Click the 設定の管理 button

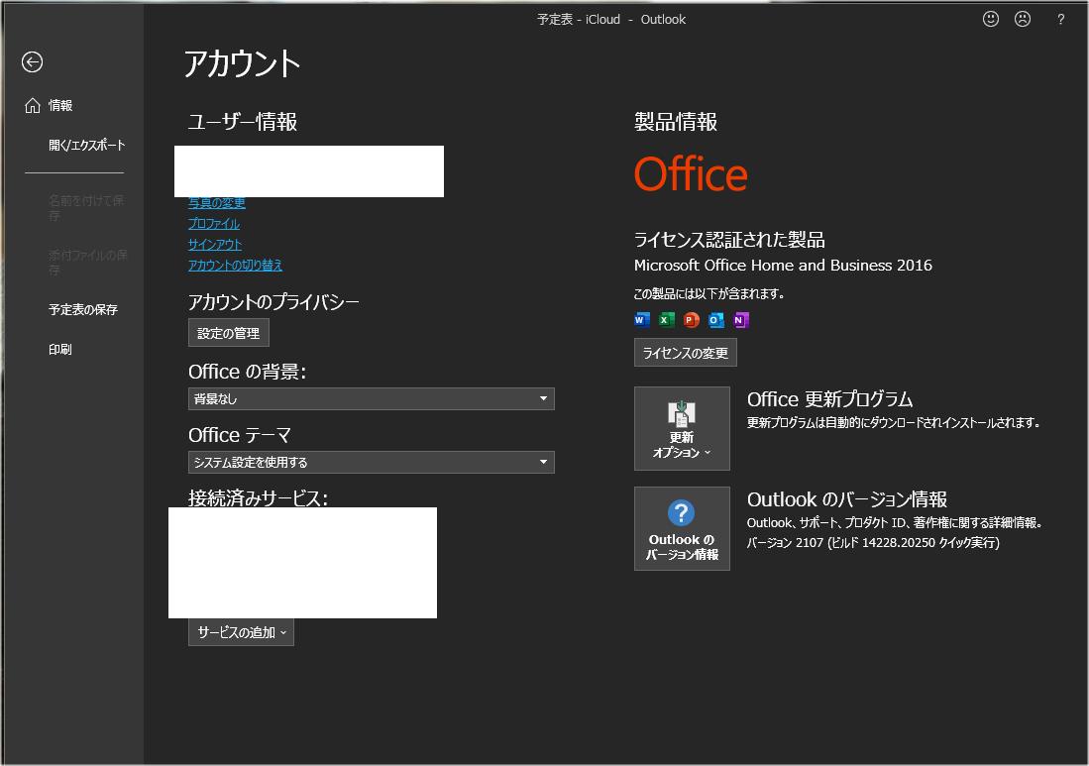pos(228,333)
